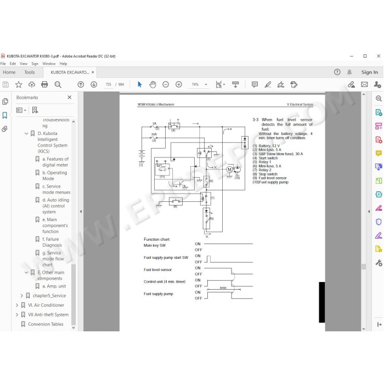Expand VI. Air Conditioner bookmark
The image size is (384, 384).
click(x=16, y=305)
